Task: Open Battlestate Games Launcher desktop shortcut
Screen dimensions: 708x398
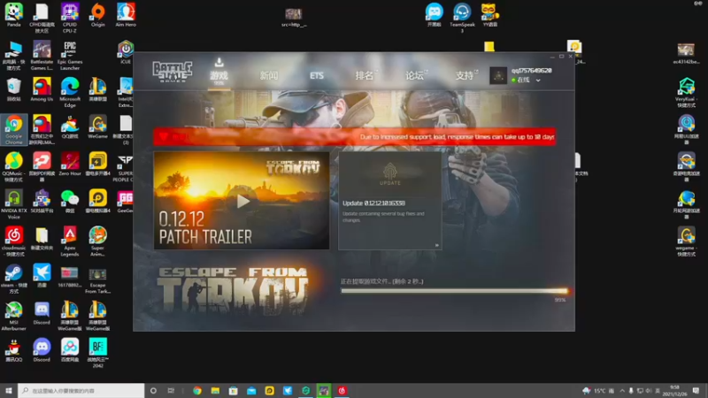Action: pyautogui.click(x=42, y=55)
